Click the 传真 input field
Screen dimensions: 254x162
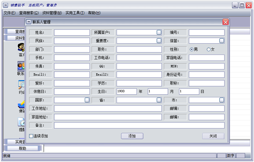click(72, 66)
